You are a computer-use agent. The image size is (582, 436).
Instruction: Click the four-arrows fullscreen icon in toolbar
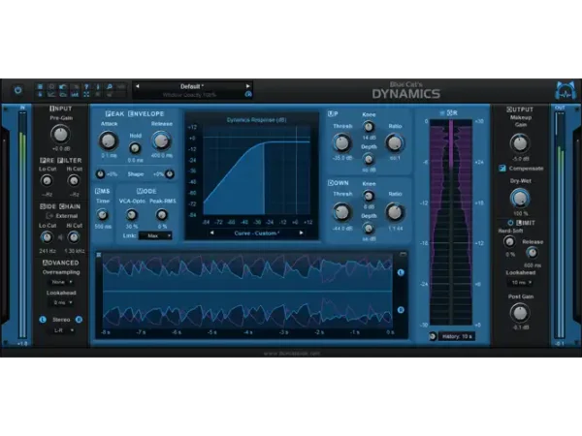tap(86, 95)
